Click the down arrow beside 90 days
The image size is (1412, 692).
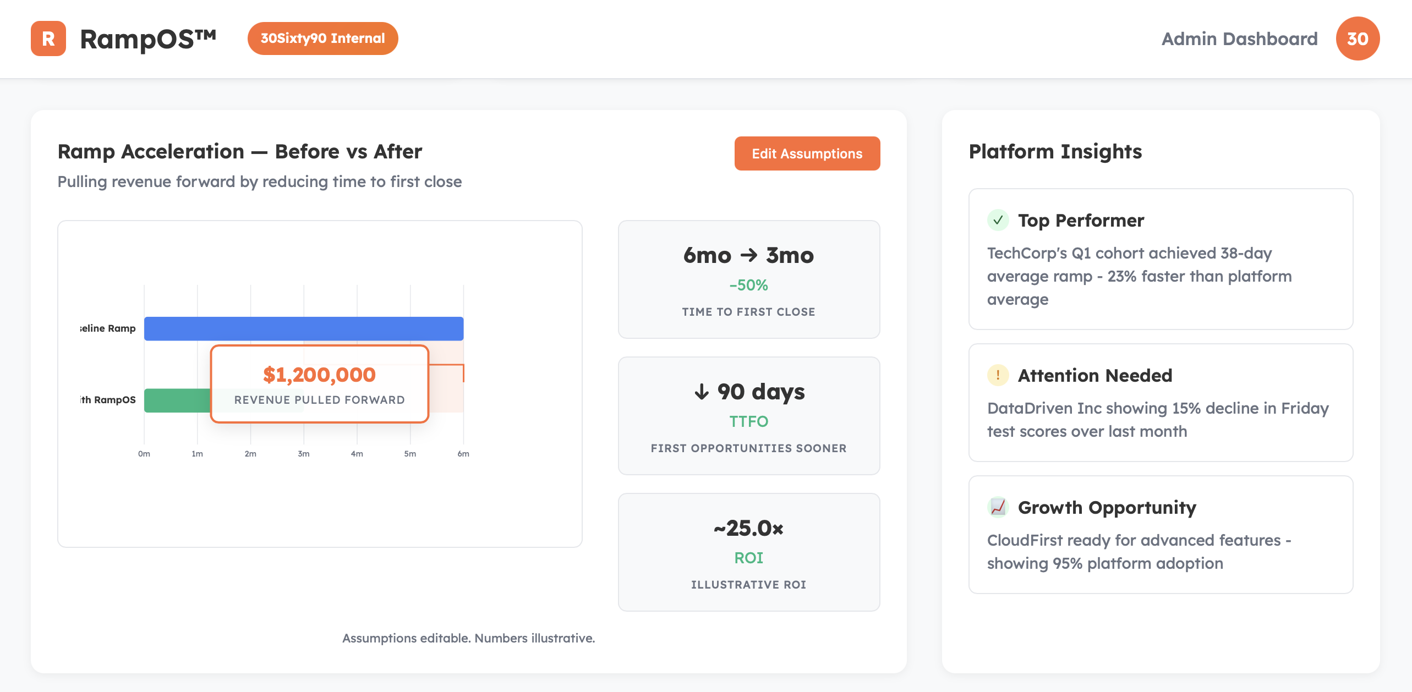tap(701, 392)
